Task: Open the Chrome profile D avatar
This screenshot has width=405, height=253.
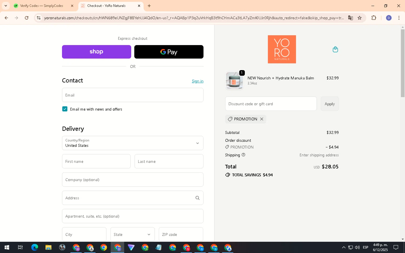Action: 389,18
